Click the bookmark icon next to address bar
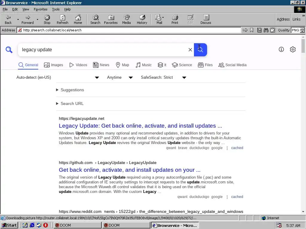The height and width of the screenshot is (229, 306). 252,30
